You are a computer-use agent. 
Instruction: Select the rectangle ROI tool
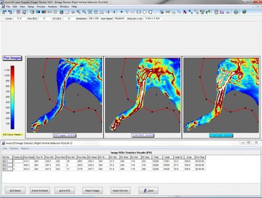(x=139, y=12)
